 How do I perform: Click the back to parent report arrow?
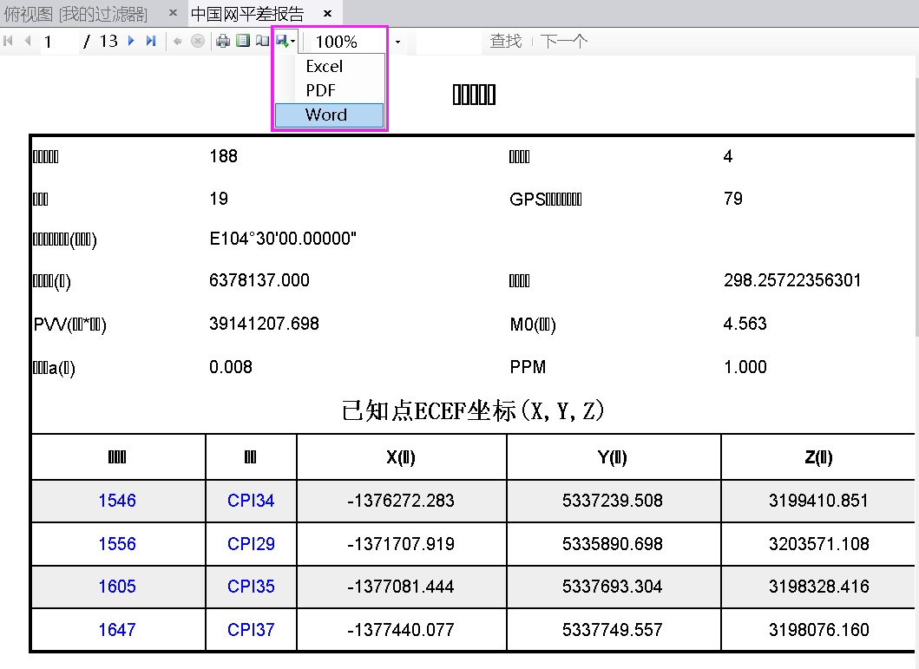176,41
